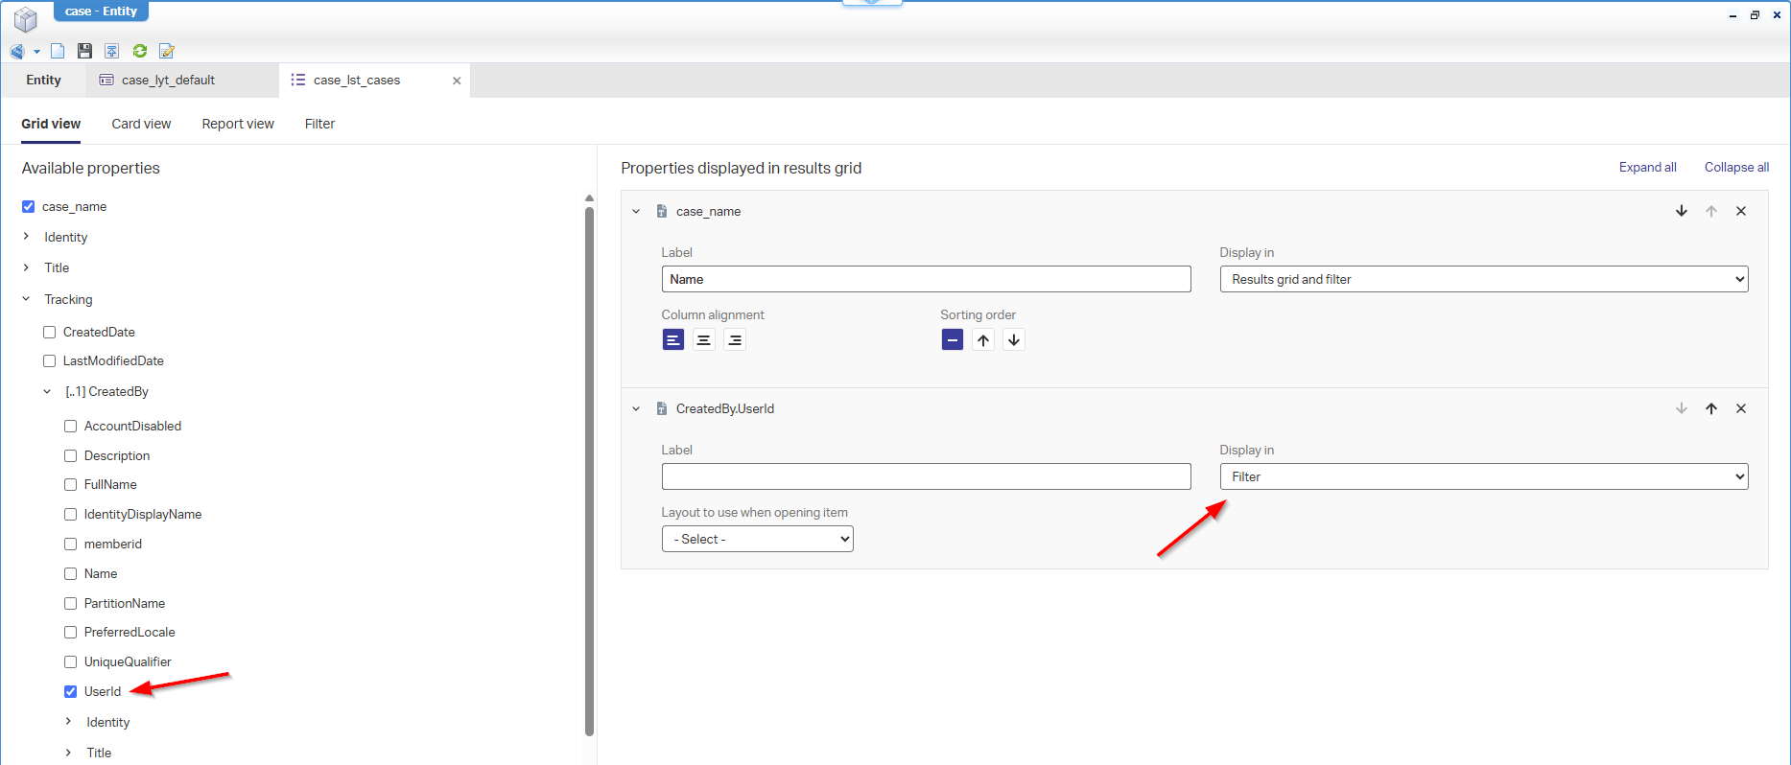Click the edit note pencil icon

click(x=167, y=51)
